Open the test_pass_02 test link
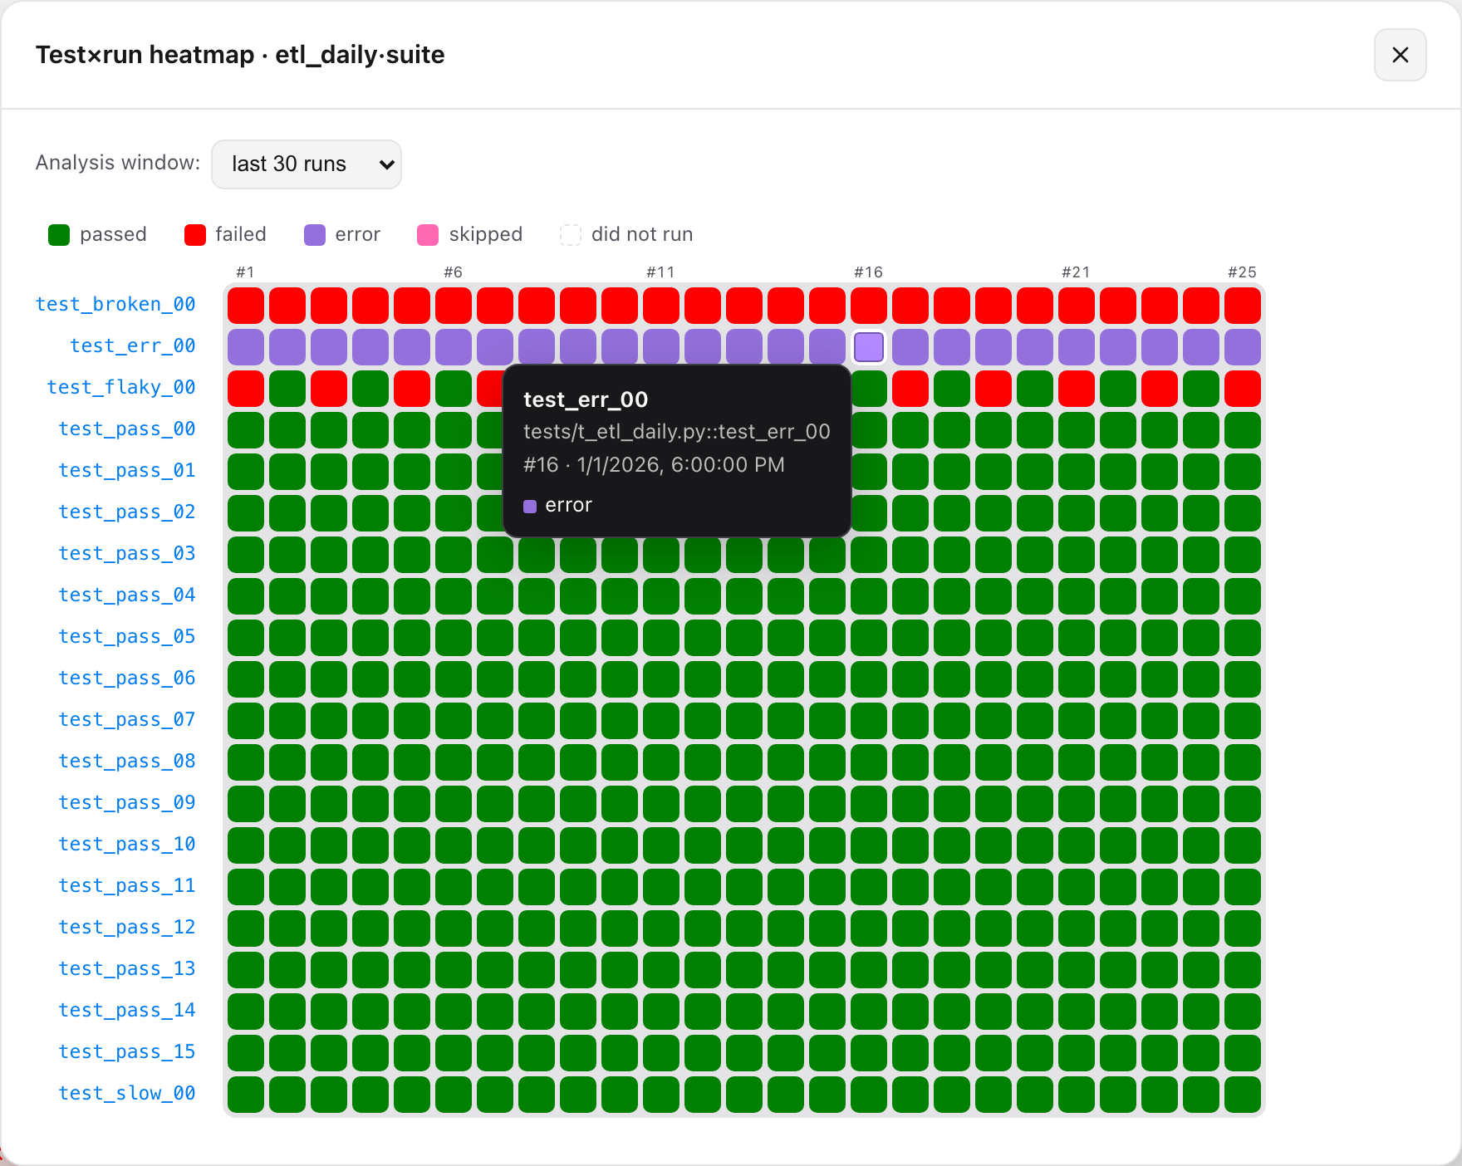1462x1166 pixels. [127, 512]
